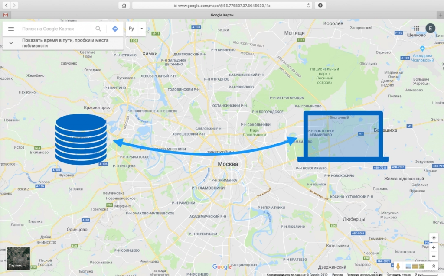Click the Щелково city label
The width and height of the screenshot is (444, 276).
click(416, 35)
